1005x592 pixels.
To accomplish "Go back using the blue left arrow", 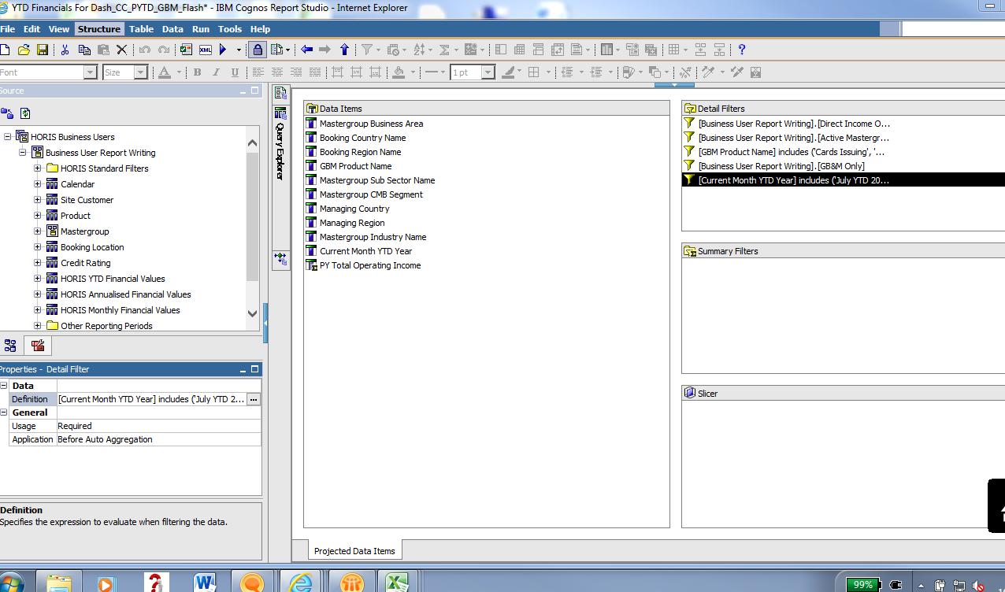I will coord(306,50).
